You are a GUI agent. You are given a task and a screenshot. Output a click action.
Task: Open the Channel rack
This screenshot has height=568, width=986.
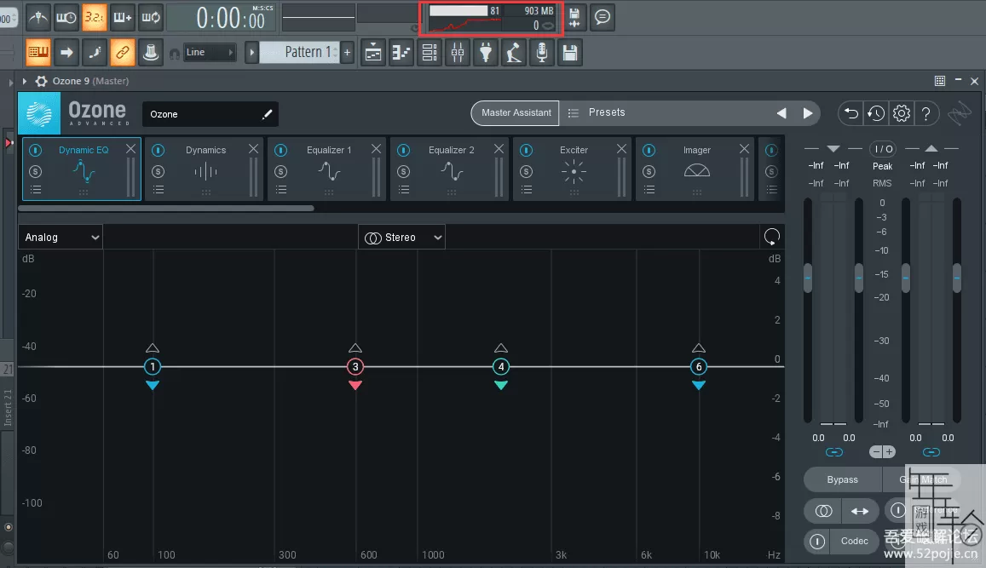(430, 53)
